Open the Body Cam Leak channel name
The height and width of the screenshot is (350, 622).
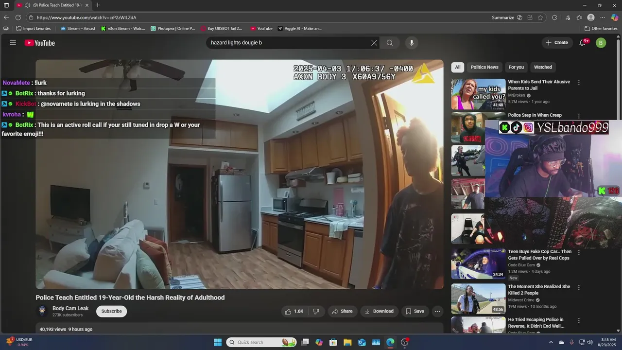pos(70,308)
